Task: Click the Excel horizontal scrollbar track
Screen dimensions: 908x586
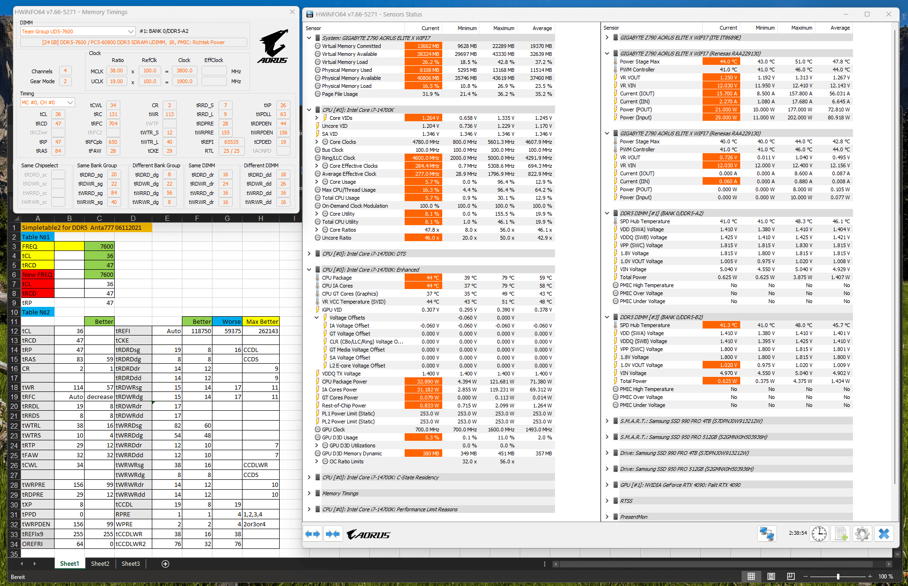Action: click(x=721, y=564)
